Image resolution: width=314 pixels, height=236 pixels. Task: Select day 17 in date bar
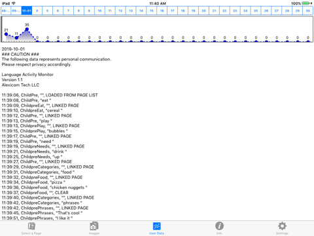173,10
